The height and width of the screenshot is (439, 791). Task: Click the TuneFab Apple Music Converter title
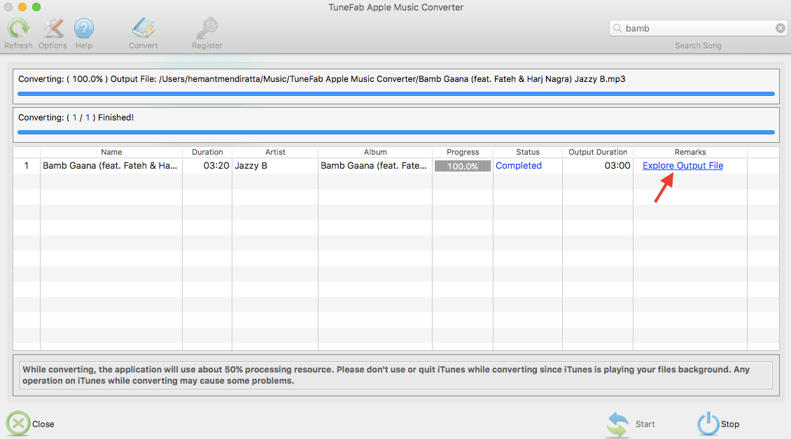coord(396,7)
